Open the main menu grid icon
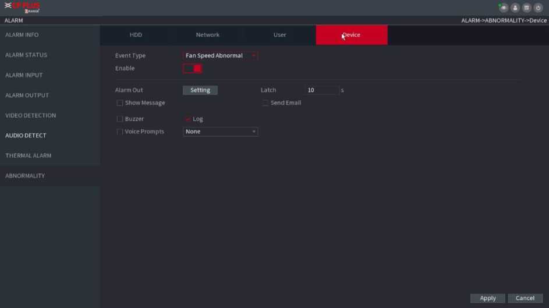 (x=527, y=8)
